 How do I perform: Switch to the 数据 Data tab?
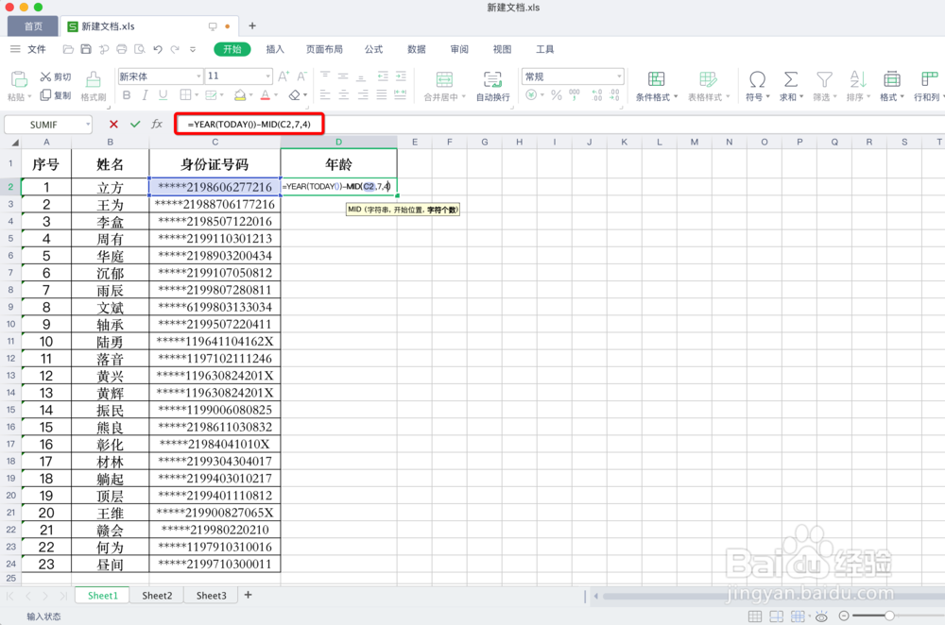[x=417, y=49]
